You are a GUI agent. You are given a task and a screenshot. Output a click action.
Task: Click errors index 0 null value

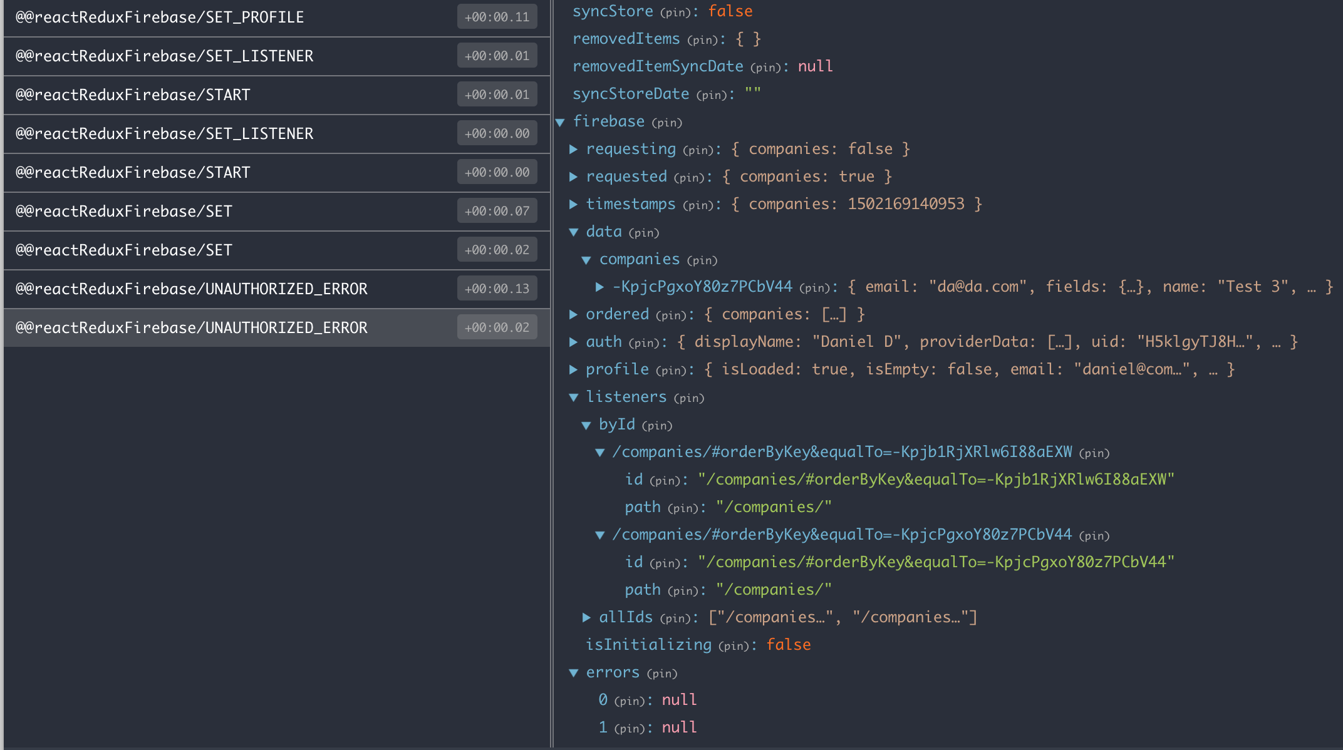[680, 700]
